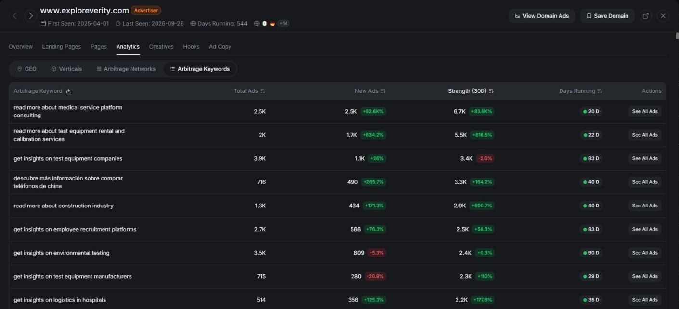This screenshot has height=309, width=679.
Task: Sort by Strength (30D) icon
Action: point(491,91)
